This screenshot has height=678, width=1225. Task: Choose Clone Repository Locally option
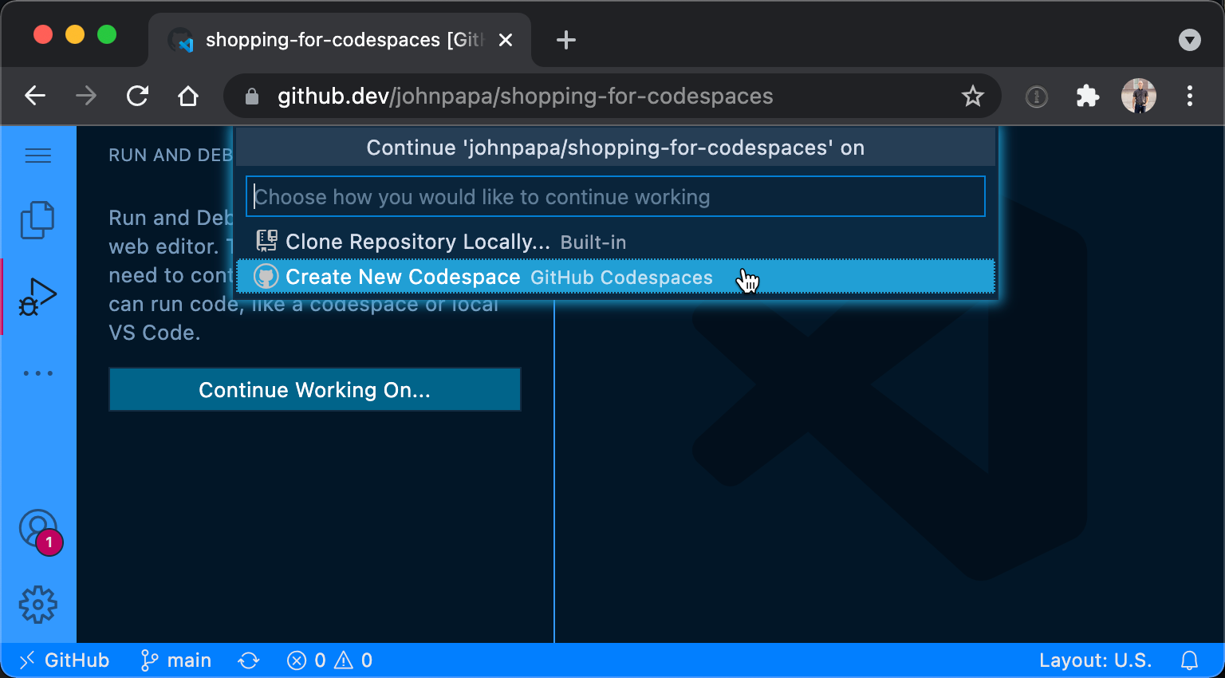coord(616,242)
